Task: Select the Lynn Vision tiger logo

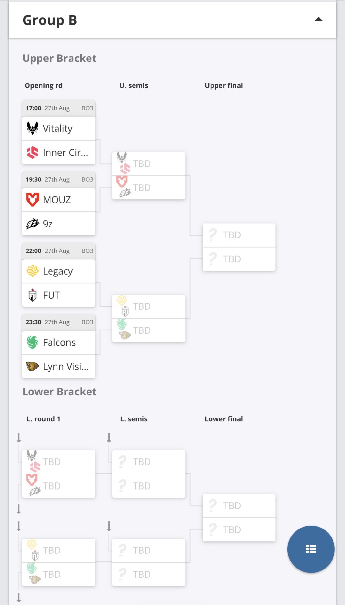Action: click(33, 366)
